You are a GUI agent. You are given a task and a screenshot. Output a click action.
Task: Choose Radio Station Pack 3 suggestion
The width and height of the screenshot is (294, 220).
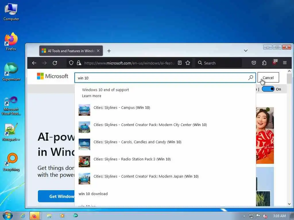(165, 162)
